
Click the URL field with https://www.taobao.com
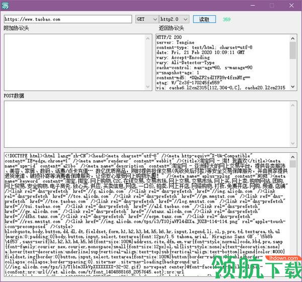[68, 19]
